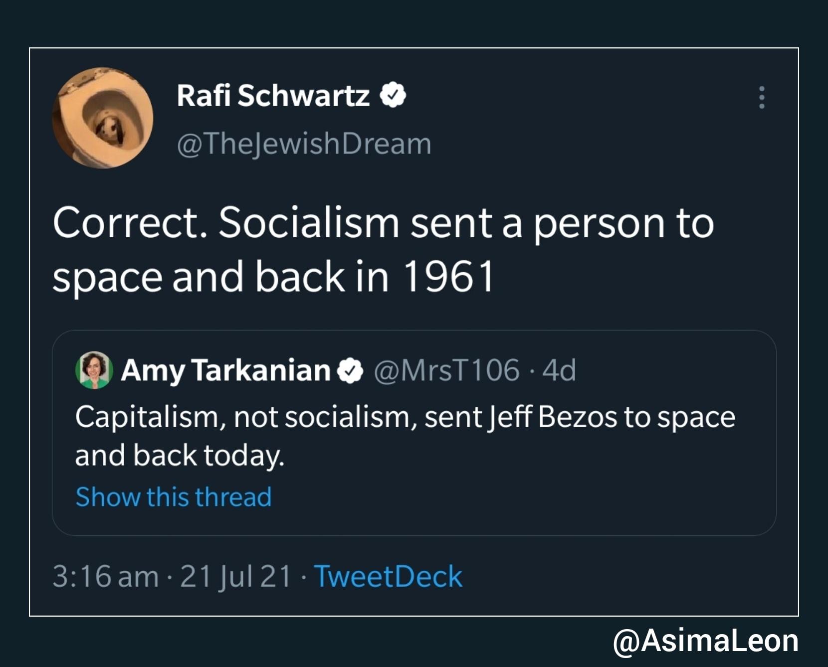
Task: Open the @MrsT106 handle
Action: coord(446,370)
